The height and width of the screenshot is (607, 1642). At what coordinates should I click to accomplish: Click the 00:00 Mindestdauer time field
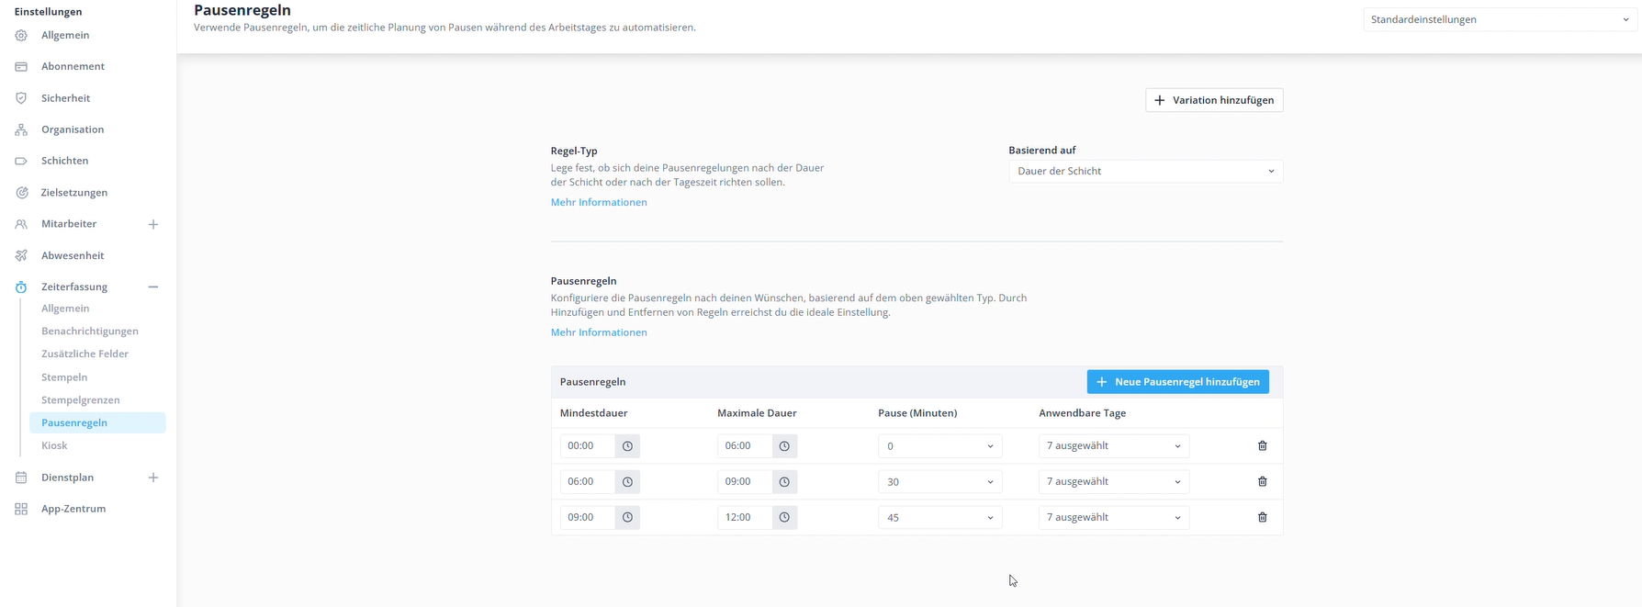coord(588,446)
